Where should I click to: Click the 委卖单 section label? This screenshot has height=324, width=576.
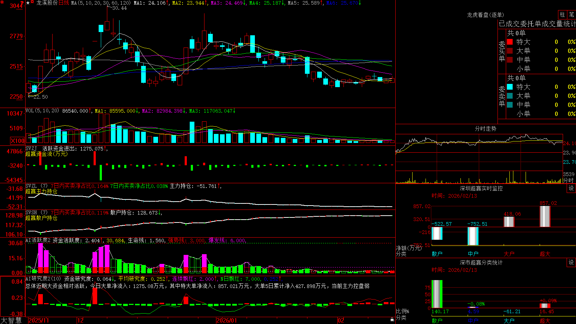[502, 96]
